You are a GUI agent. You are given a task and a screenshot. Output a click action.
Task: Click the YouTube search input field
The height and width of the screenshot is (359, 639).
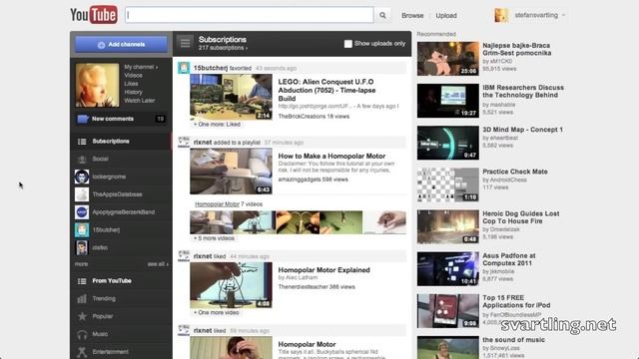(249, 16)
